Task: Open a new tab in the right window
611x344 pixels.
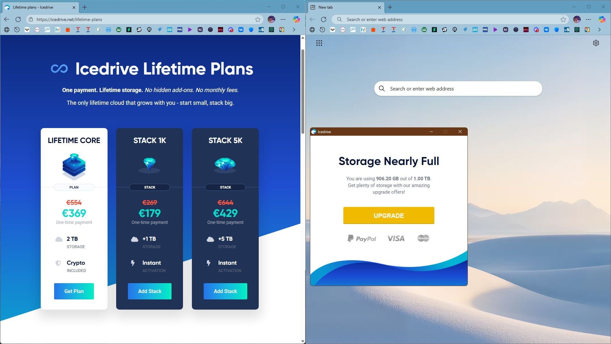Action: (390, 7)
